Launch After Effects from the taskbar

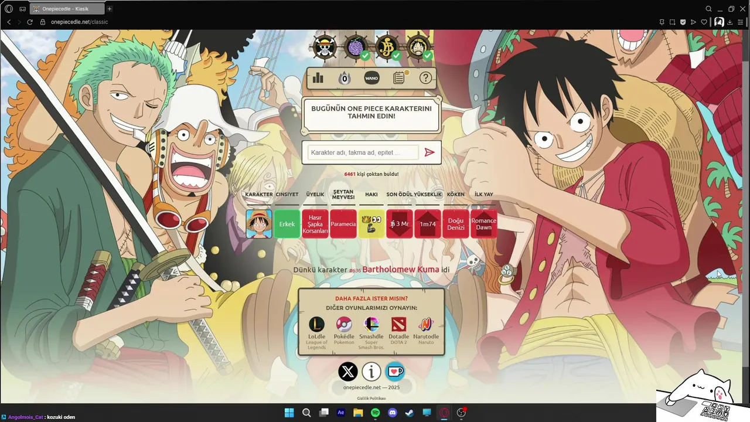341,413
